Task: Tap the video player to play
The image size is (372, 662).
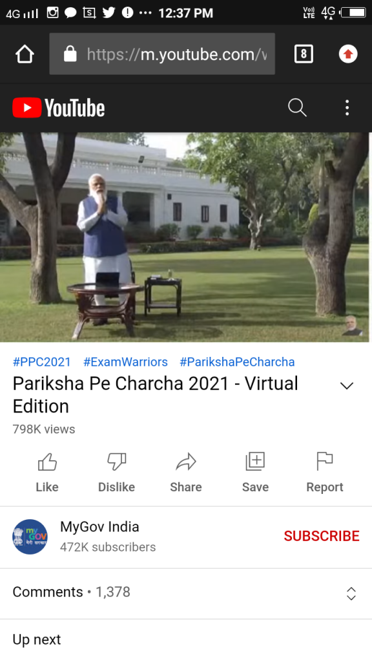Action: pos(186,237)
